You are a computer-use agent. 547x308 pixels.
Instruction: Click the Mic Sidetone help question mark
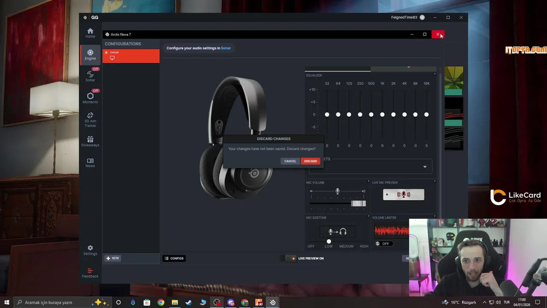(369, 216)
